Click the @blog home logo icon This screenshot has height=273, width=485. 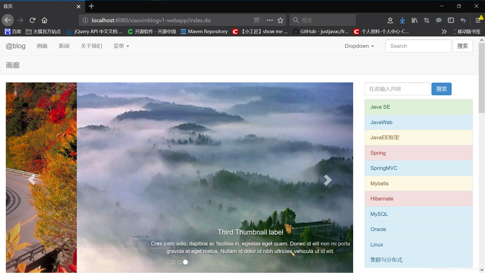point(16,46)
